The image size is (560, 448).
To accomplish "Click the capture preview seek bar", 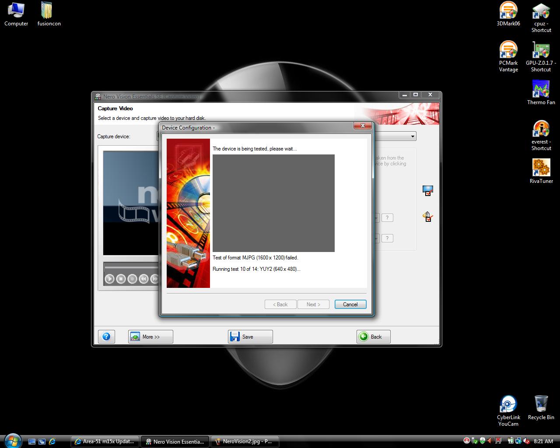I will [x=131, y=266].
